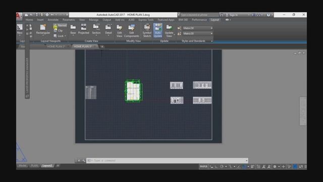Switch to the Express Tools tab
323x182 pixels.
[x=146, y=20]
